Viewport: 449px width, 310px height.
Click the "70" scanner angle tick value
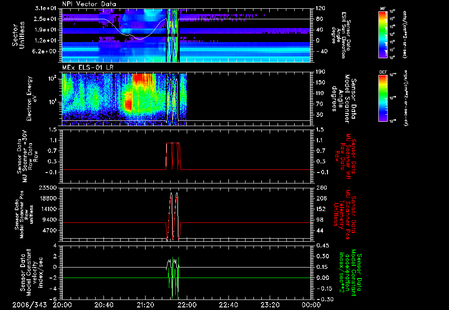(319, 104)
